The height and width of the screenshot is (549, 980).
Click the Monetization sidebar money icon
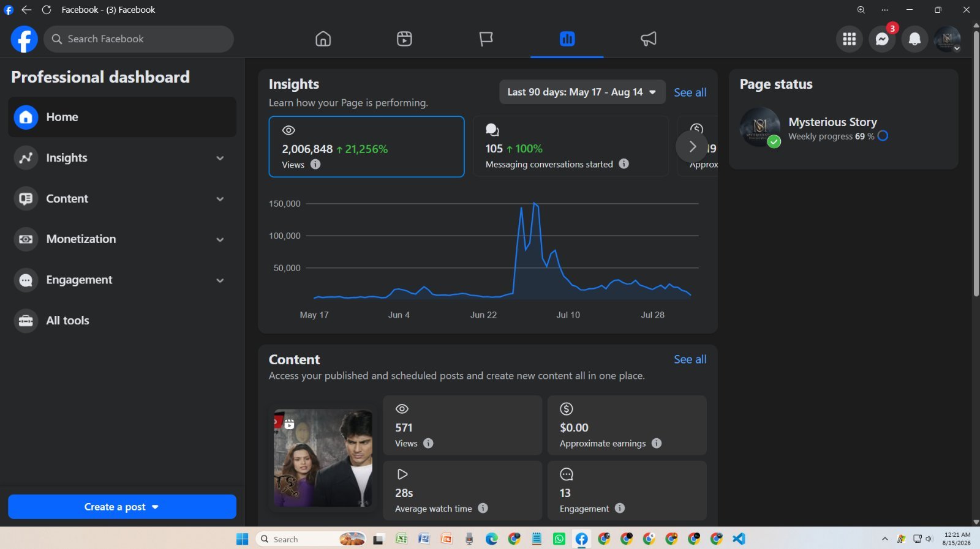[x=26, y=239]
